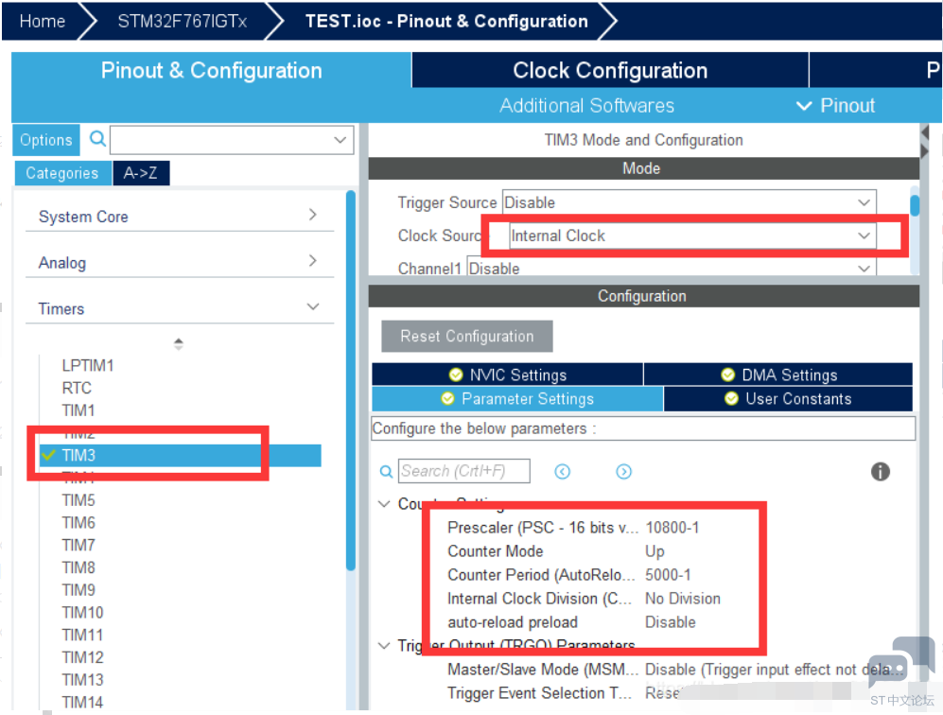
Task: Open the peripheral search combo box
Action: 232,140
